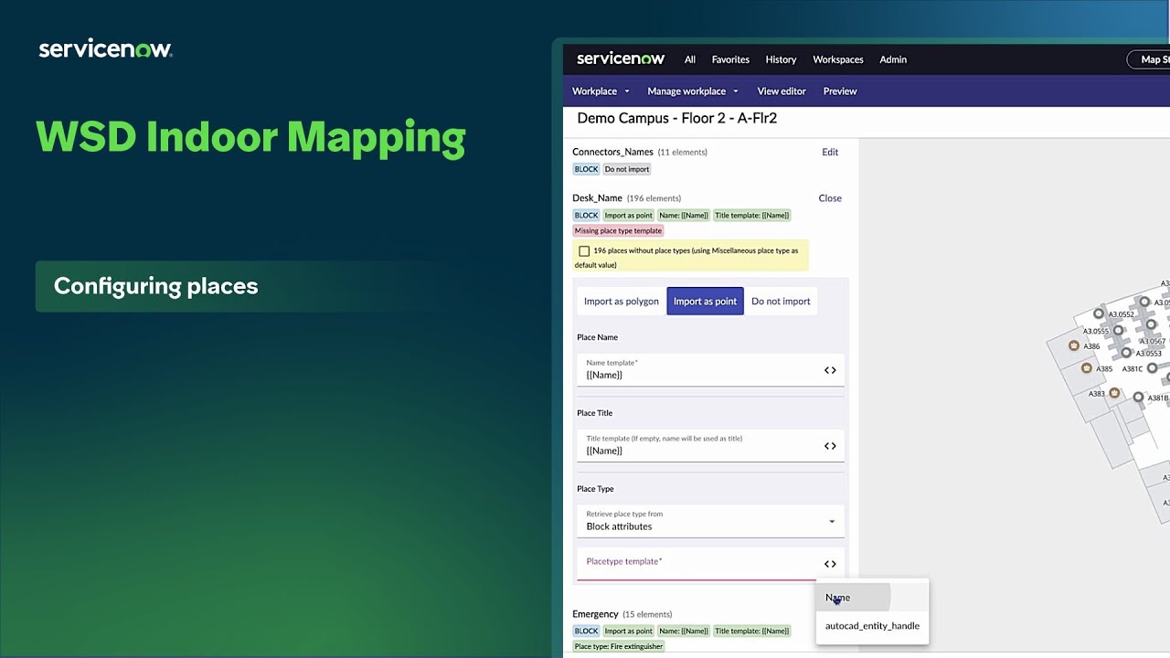The width and height of the screenshot is (1170, 658).
Task: Switch to the Favorites menu item
Action: (x=729, y=59)
